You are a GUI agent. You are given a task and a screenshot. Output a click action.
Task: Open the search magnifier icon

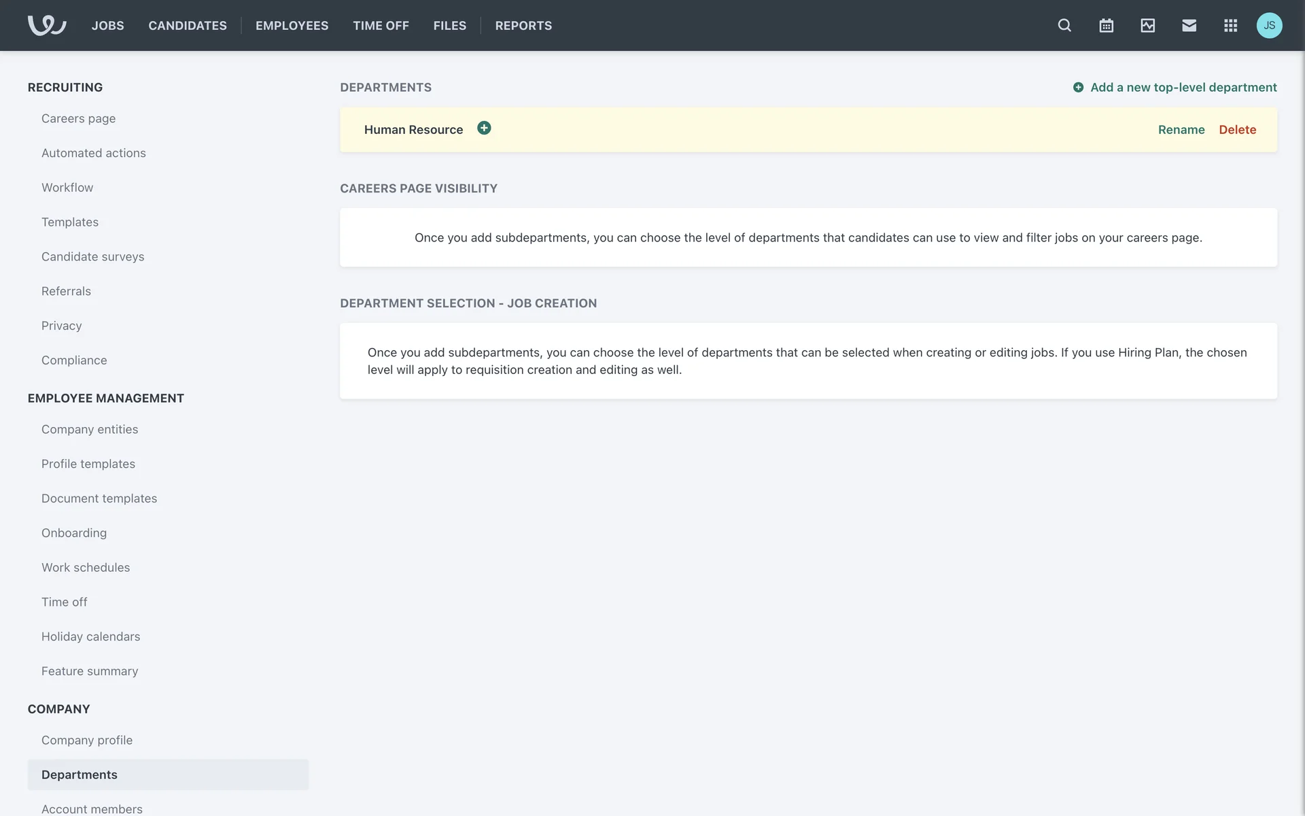[1064, 25]
